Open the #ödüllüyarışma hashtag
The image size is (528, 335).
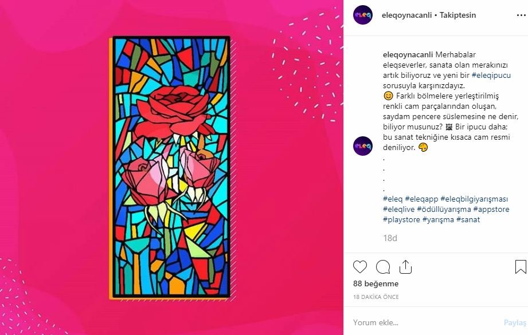tap(444, 209)
